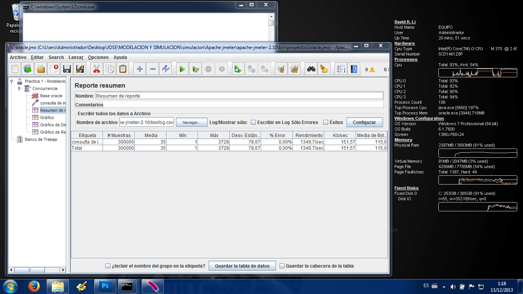The image size is (523, 294).
Task: Open Firefox from the taskbar
Action: (x=34, y=286)
